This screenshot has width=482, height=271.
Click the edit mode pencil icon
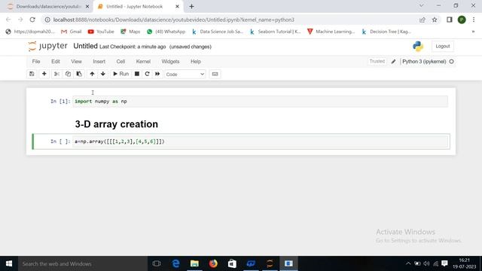[x=393, y=62]
